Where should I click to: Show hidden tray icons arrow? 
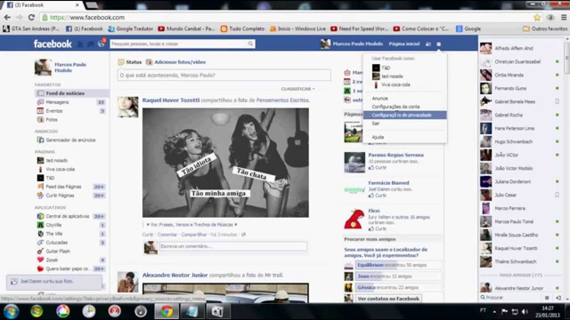click(x=494, y=312)
